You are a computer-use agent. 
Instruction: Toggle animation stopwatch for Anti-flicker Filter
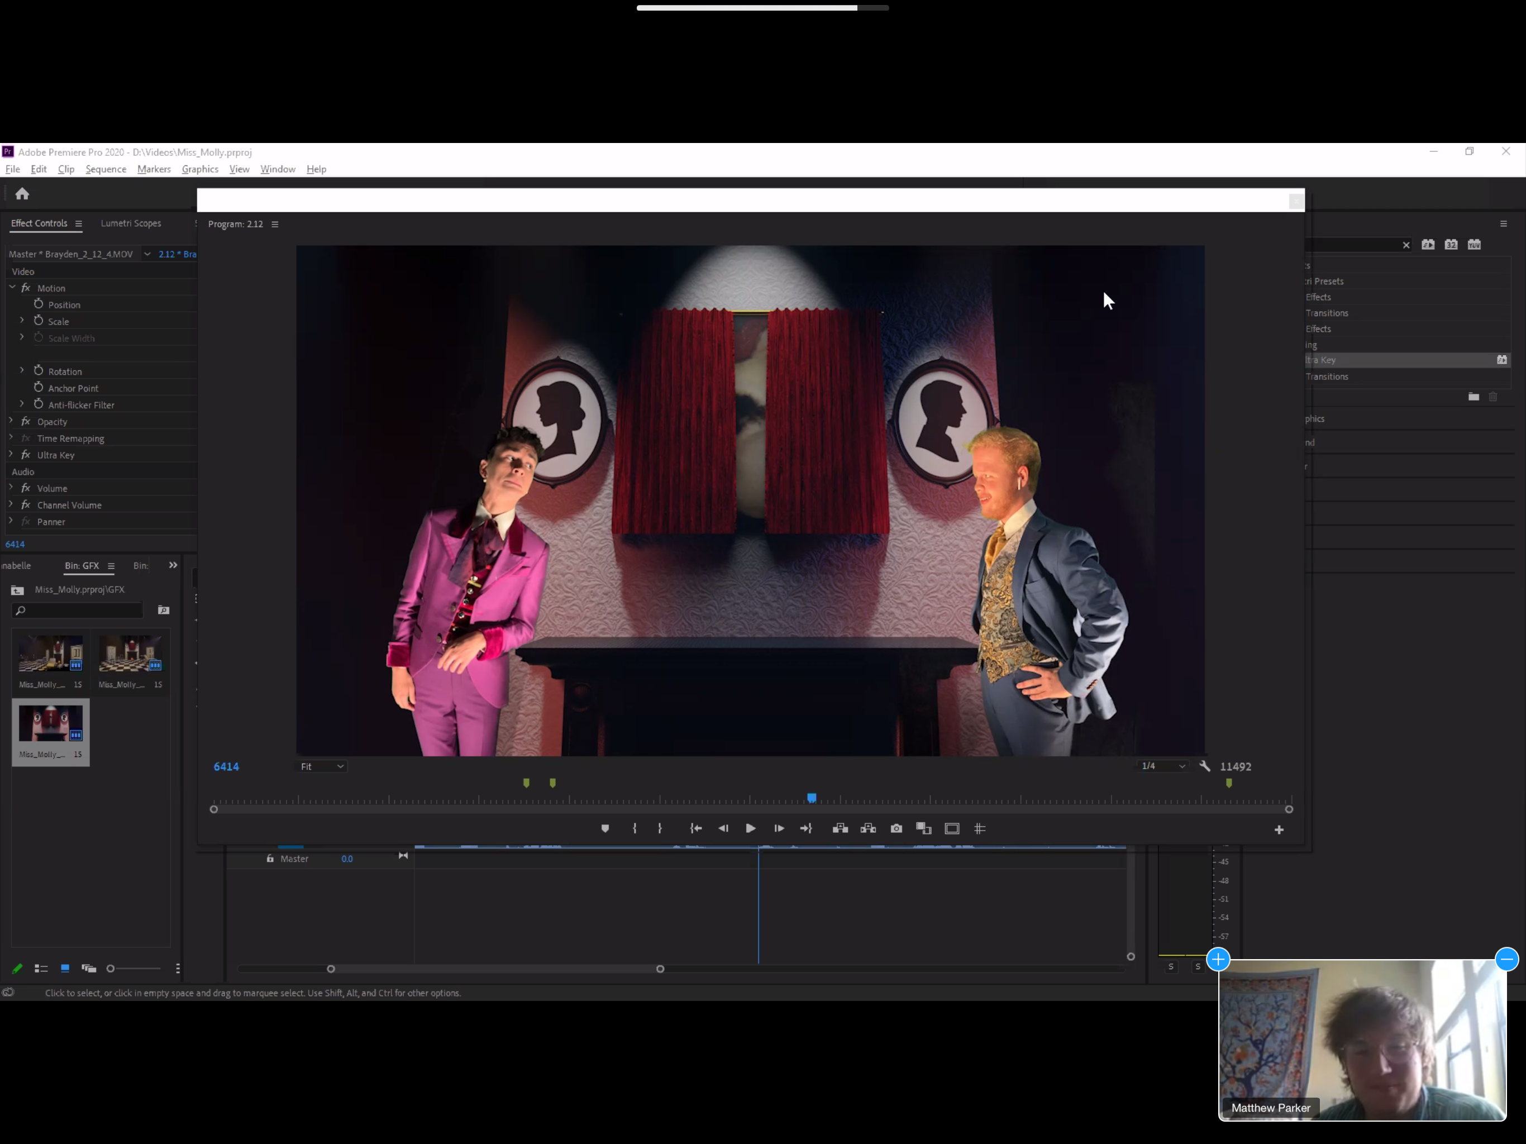pyautogui.click(x=39, y=404)
